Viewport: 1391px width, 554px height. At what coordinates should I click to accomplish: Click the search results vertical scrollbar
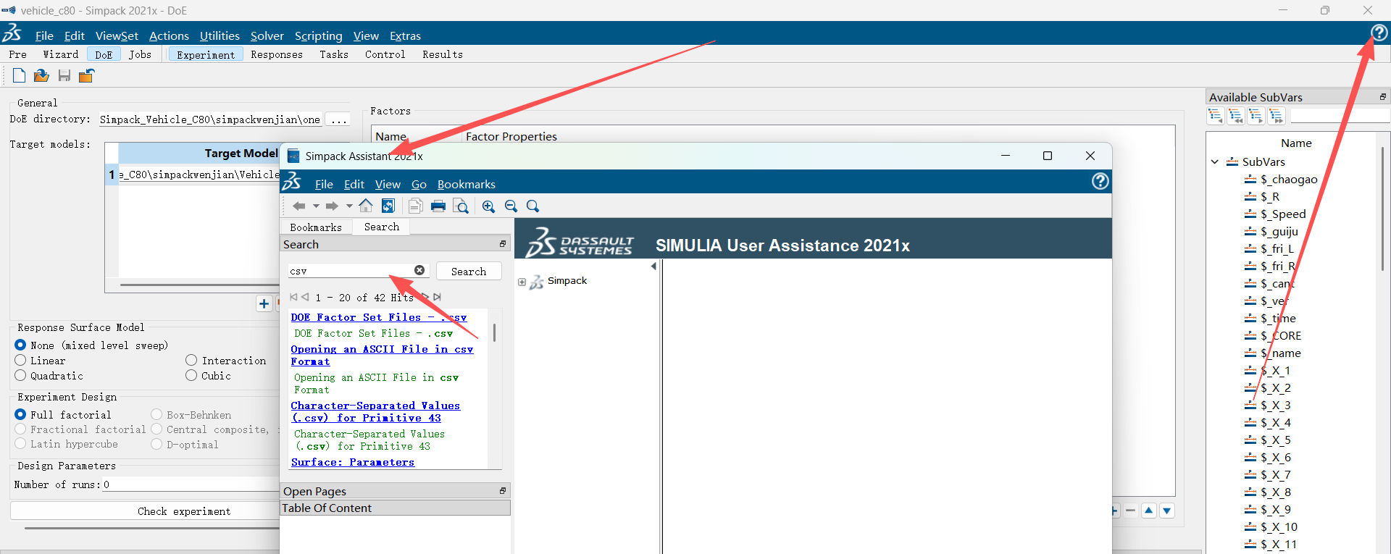tap(494, 332)
